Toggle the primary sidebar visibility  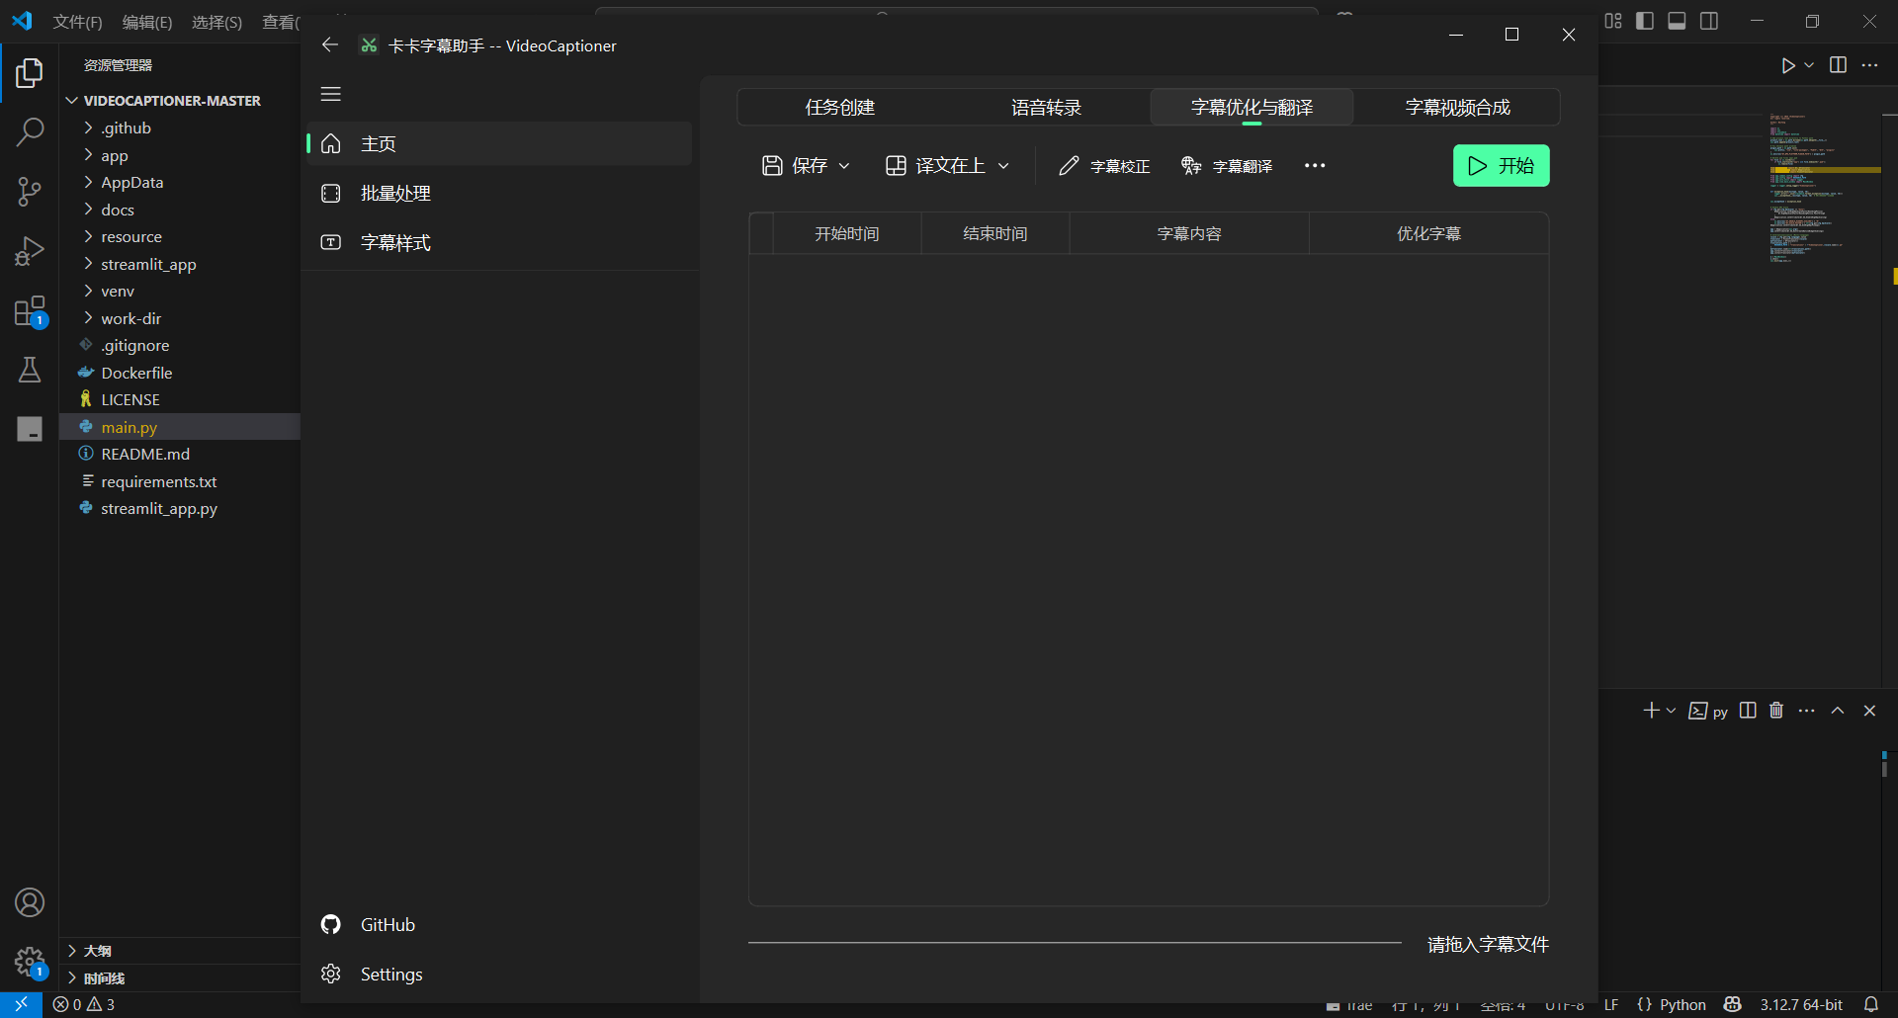tap(1644, 20)
